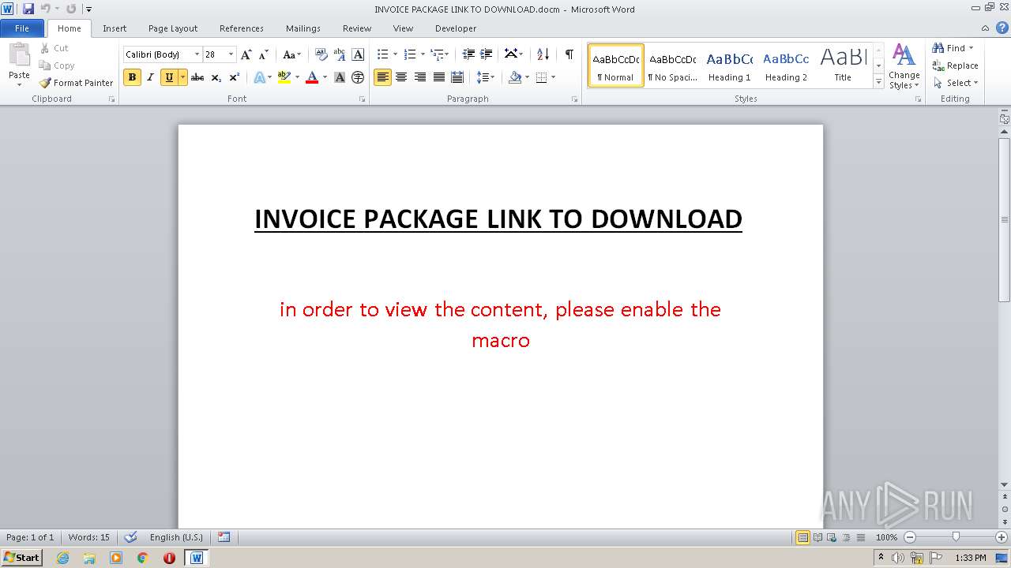Apply the Title style
The width and height of the screenshot is (1011, 568).
point(843,65)
